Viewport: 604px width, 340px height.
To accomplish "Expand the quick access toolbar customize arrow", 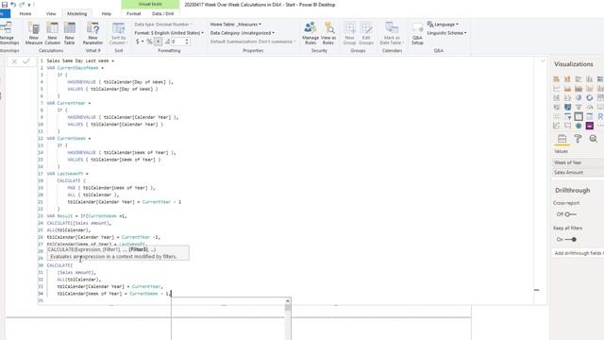I will (x=29, y=5).
